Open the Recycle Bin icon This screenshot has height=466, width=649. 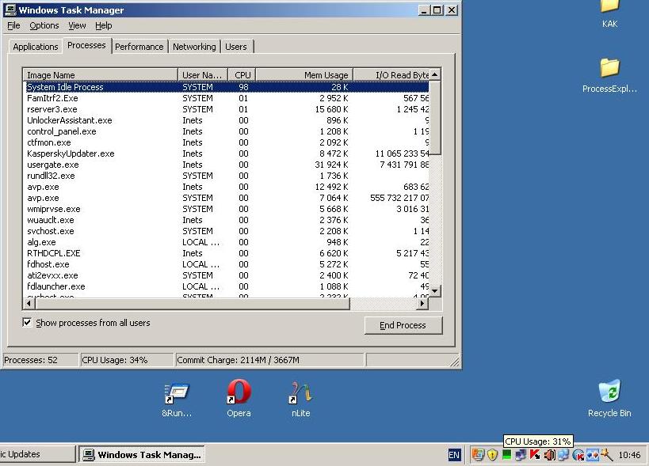tap(609, 398)
